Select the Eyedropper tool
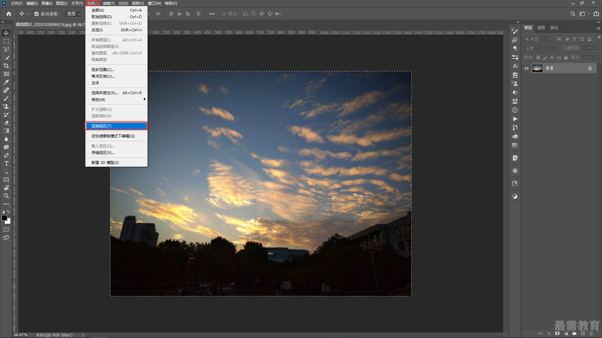602x338 pixels. tap(6, 82)
